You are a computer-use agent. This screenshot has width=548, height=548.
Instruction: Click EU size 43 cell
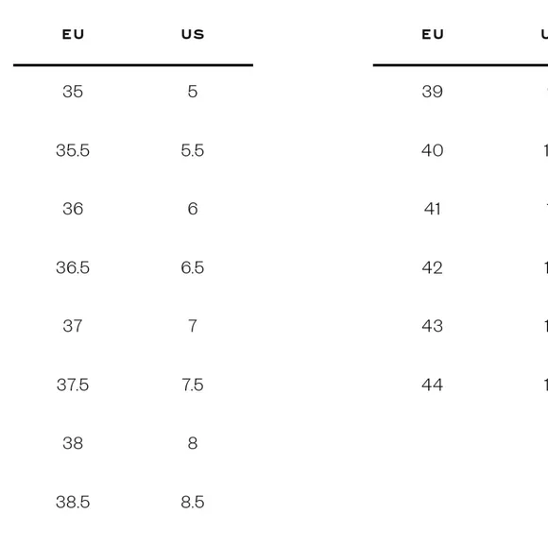(x=433, y=326)
